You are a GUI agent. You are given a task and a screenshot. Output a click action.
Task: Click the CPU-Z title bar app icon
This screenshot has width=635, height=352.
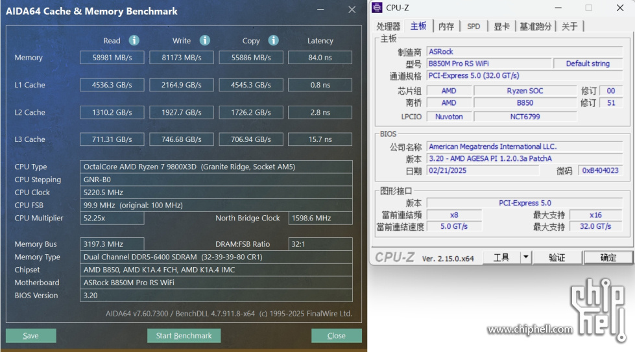[377, 7]
